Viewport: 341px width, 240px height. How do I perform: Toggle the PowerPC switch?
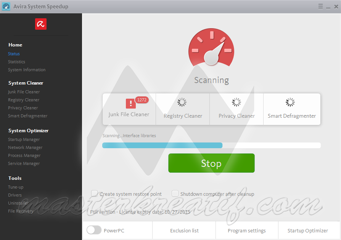[94, 230]
